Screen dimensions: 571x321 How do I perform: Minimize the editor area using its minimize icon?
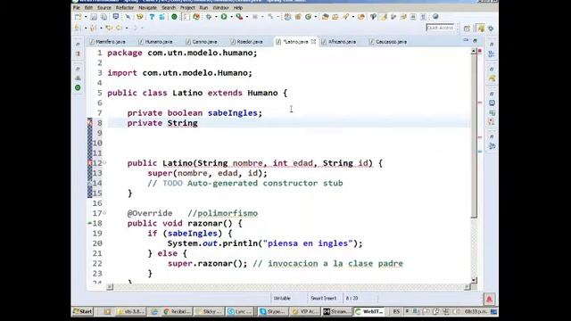pyautogui.click(x=466, y=40)
